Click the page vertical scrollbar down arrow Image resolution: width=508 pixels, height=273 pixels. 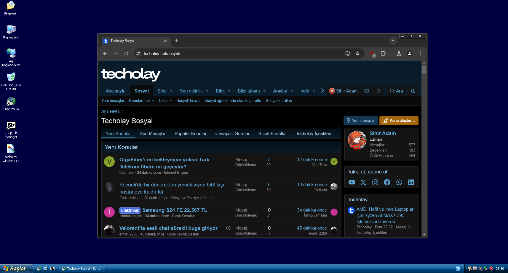[x=424, y=234]
